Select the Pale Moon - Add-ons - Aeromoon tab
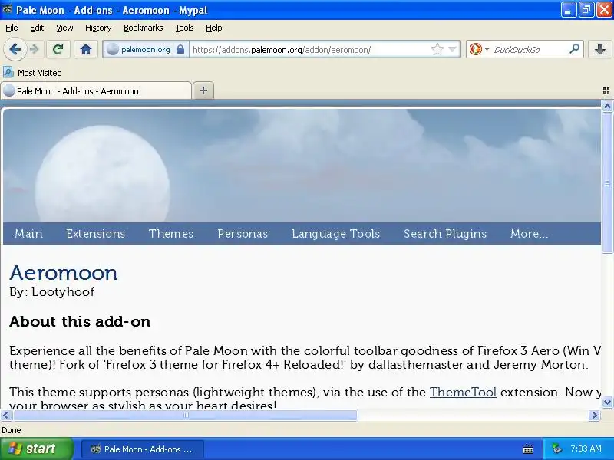This screenshot has width=614, height=460. (x=96, y=91)
